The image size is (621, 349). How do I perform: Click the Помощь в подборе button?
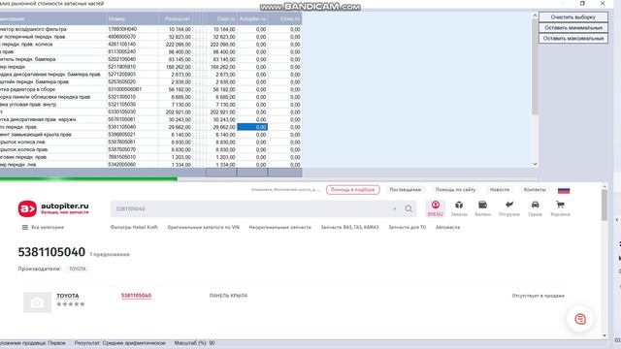pyautogui.click(x=352, y=190)
